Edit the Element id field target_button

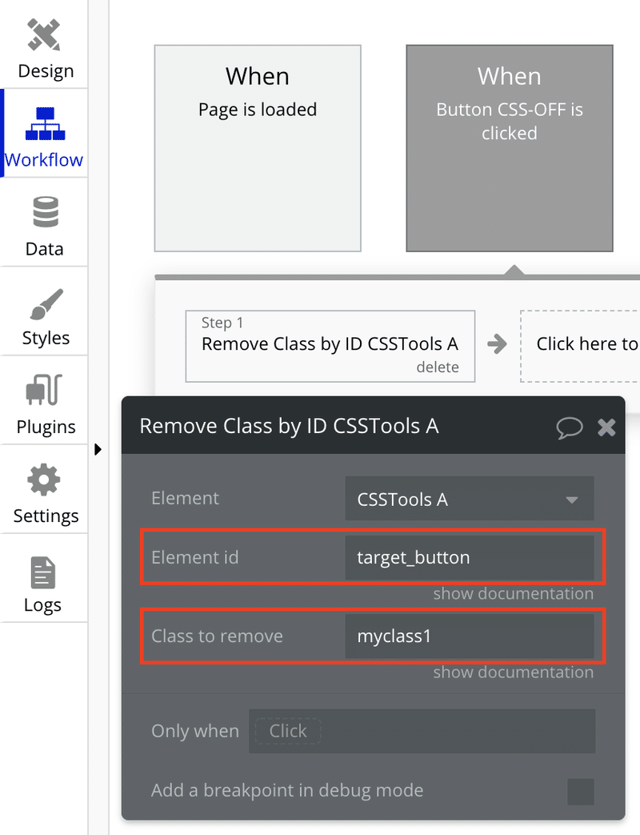coord(470,557)
